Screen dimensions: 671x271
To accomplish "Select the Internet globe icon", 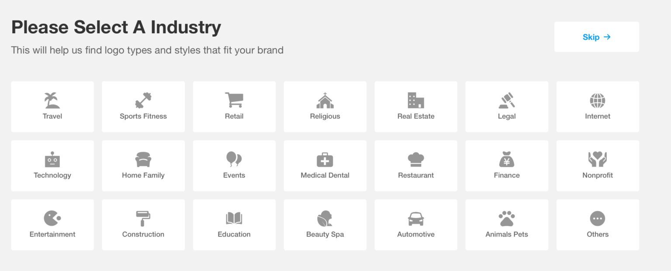I will point(598,101).
